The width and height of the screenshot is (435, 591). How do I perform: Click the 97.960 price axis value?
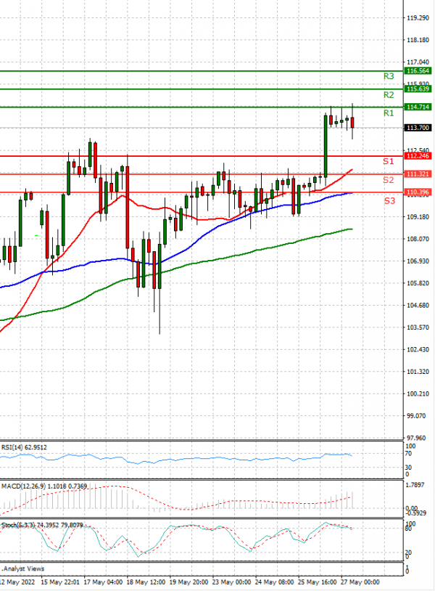[x=416, y=438]
